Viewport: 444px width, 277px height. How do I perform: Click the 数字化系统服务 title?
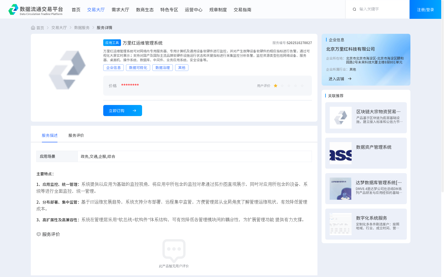pyautogui.click(x=372, y=218)
